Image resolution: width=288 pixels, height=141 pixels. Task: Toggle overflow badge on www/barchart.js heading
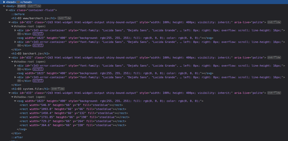click(64, 18)
